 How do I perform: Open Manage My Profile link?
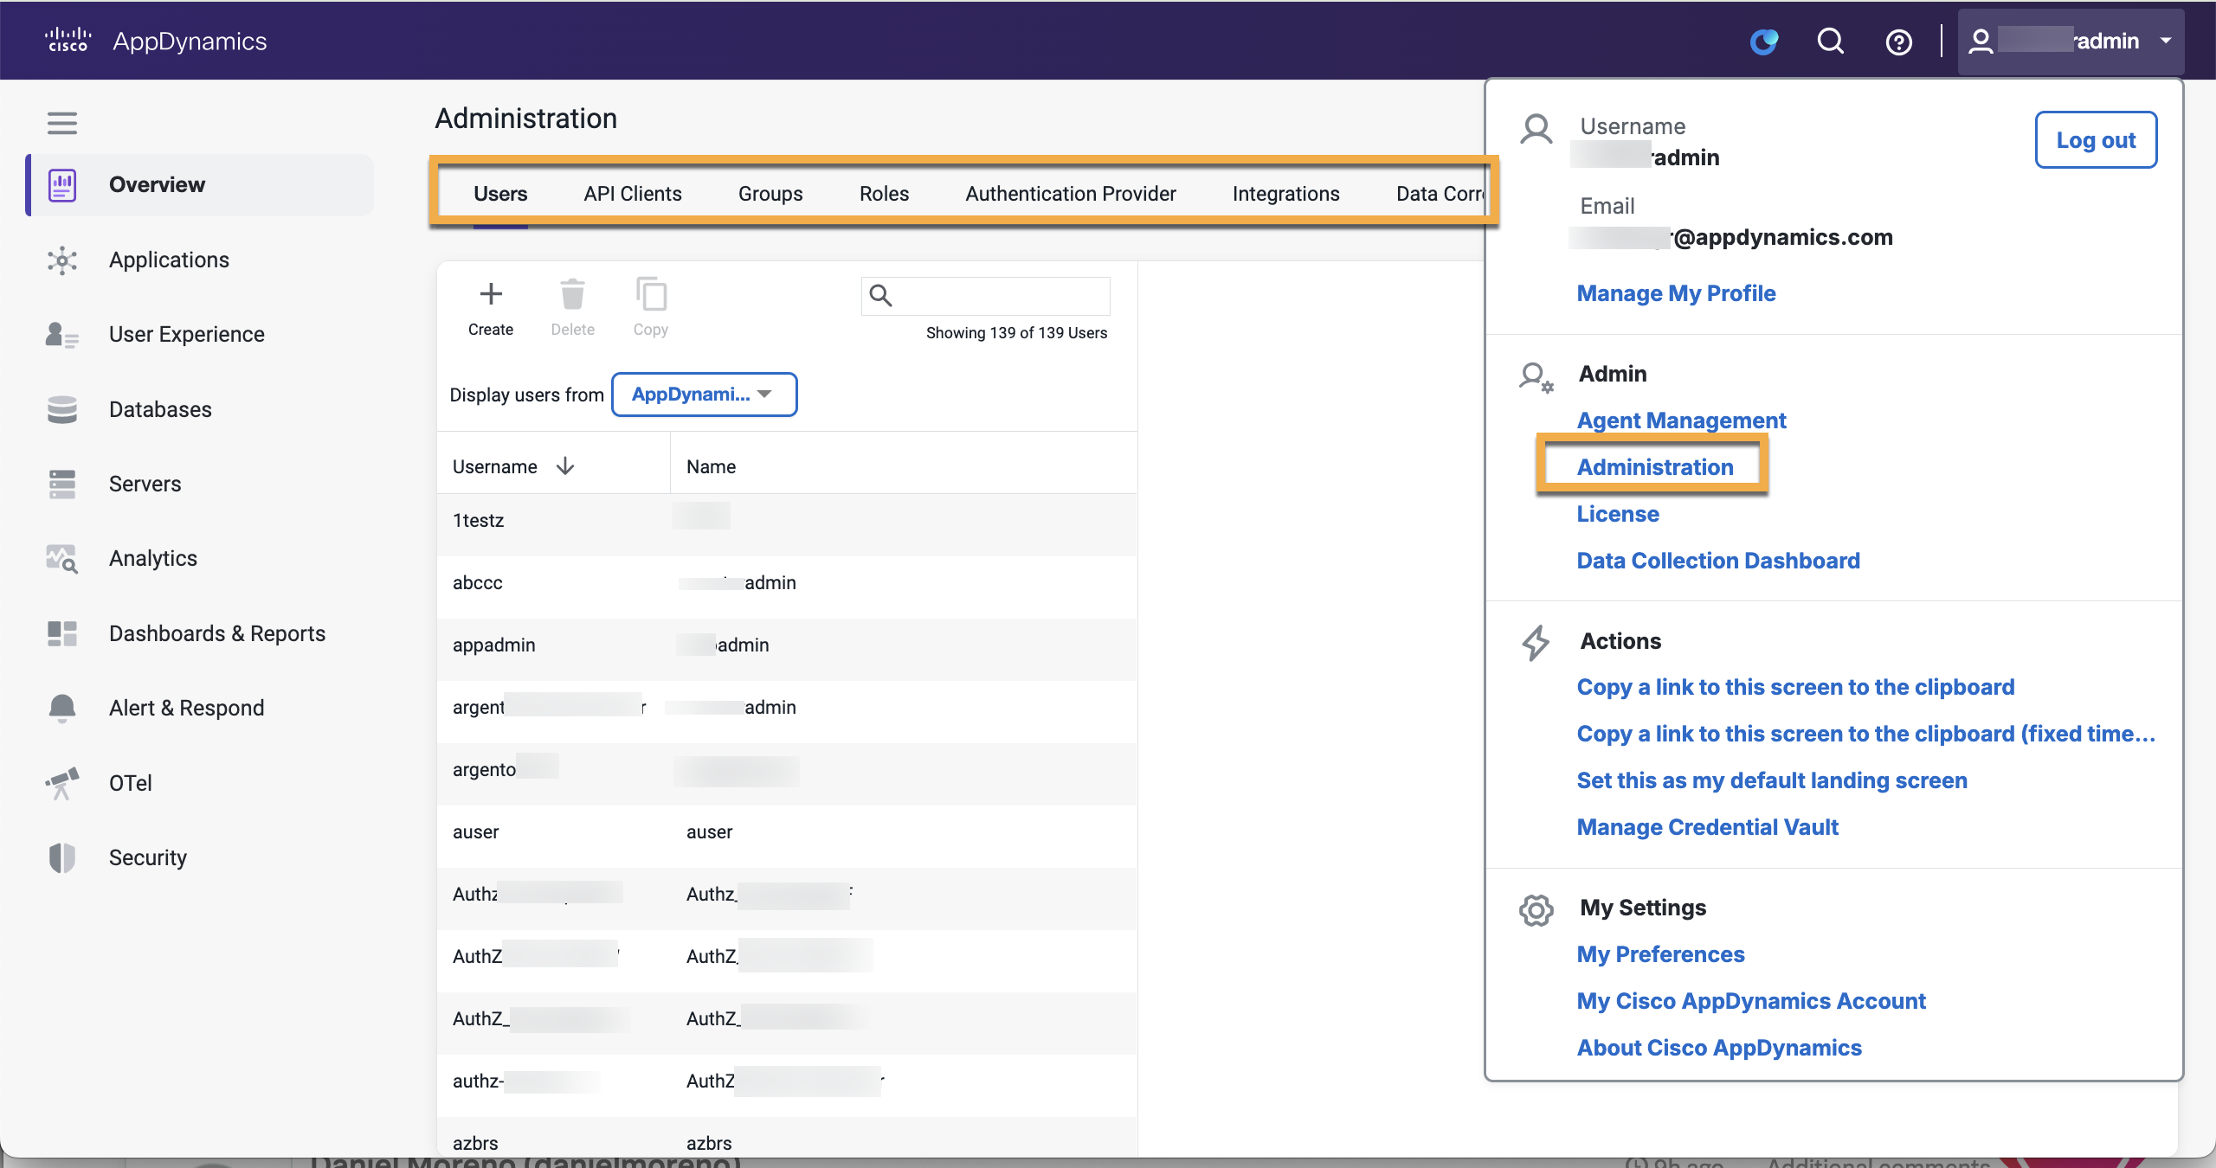1676,293
